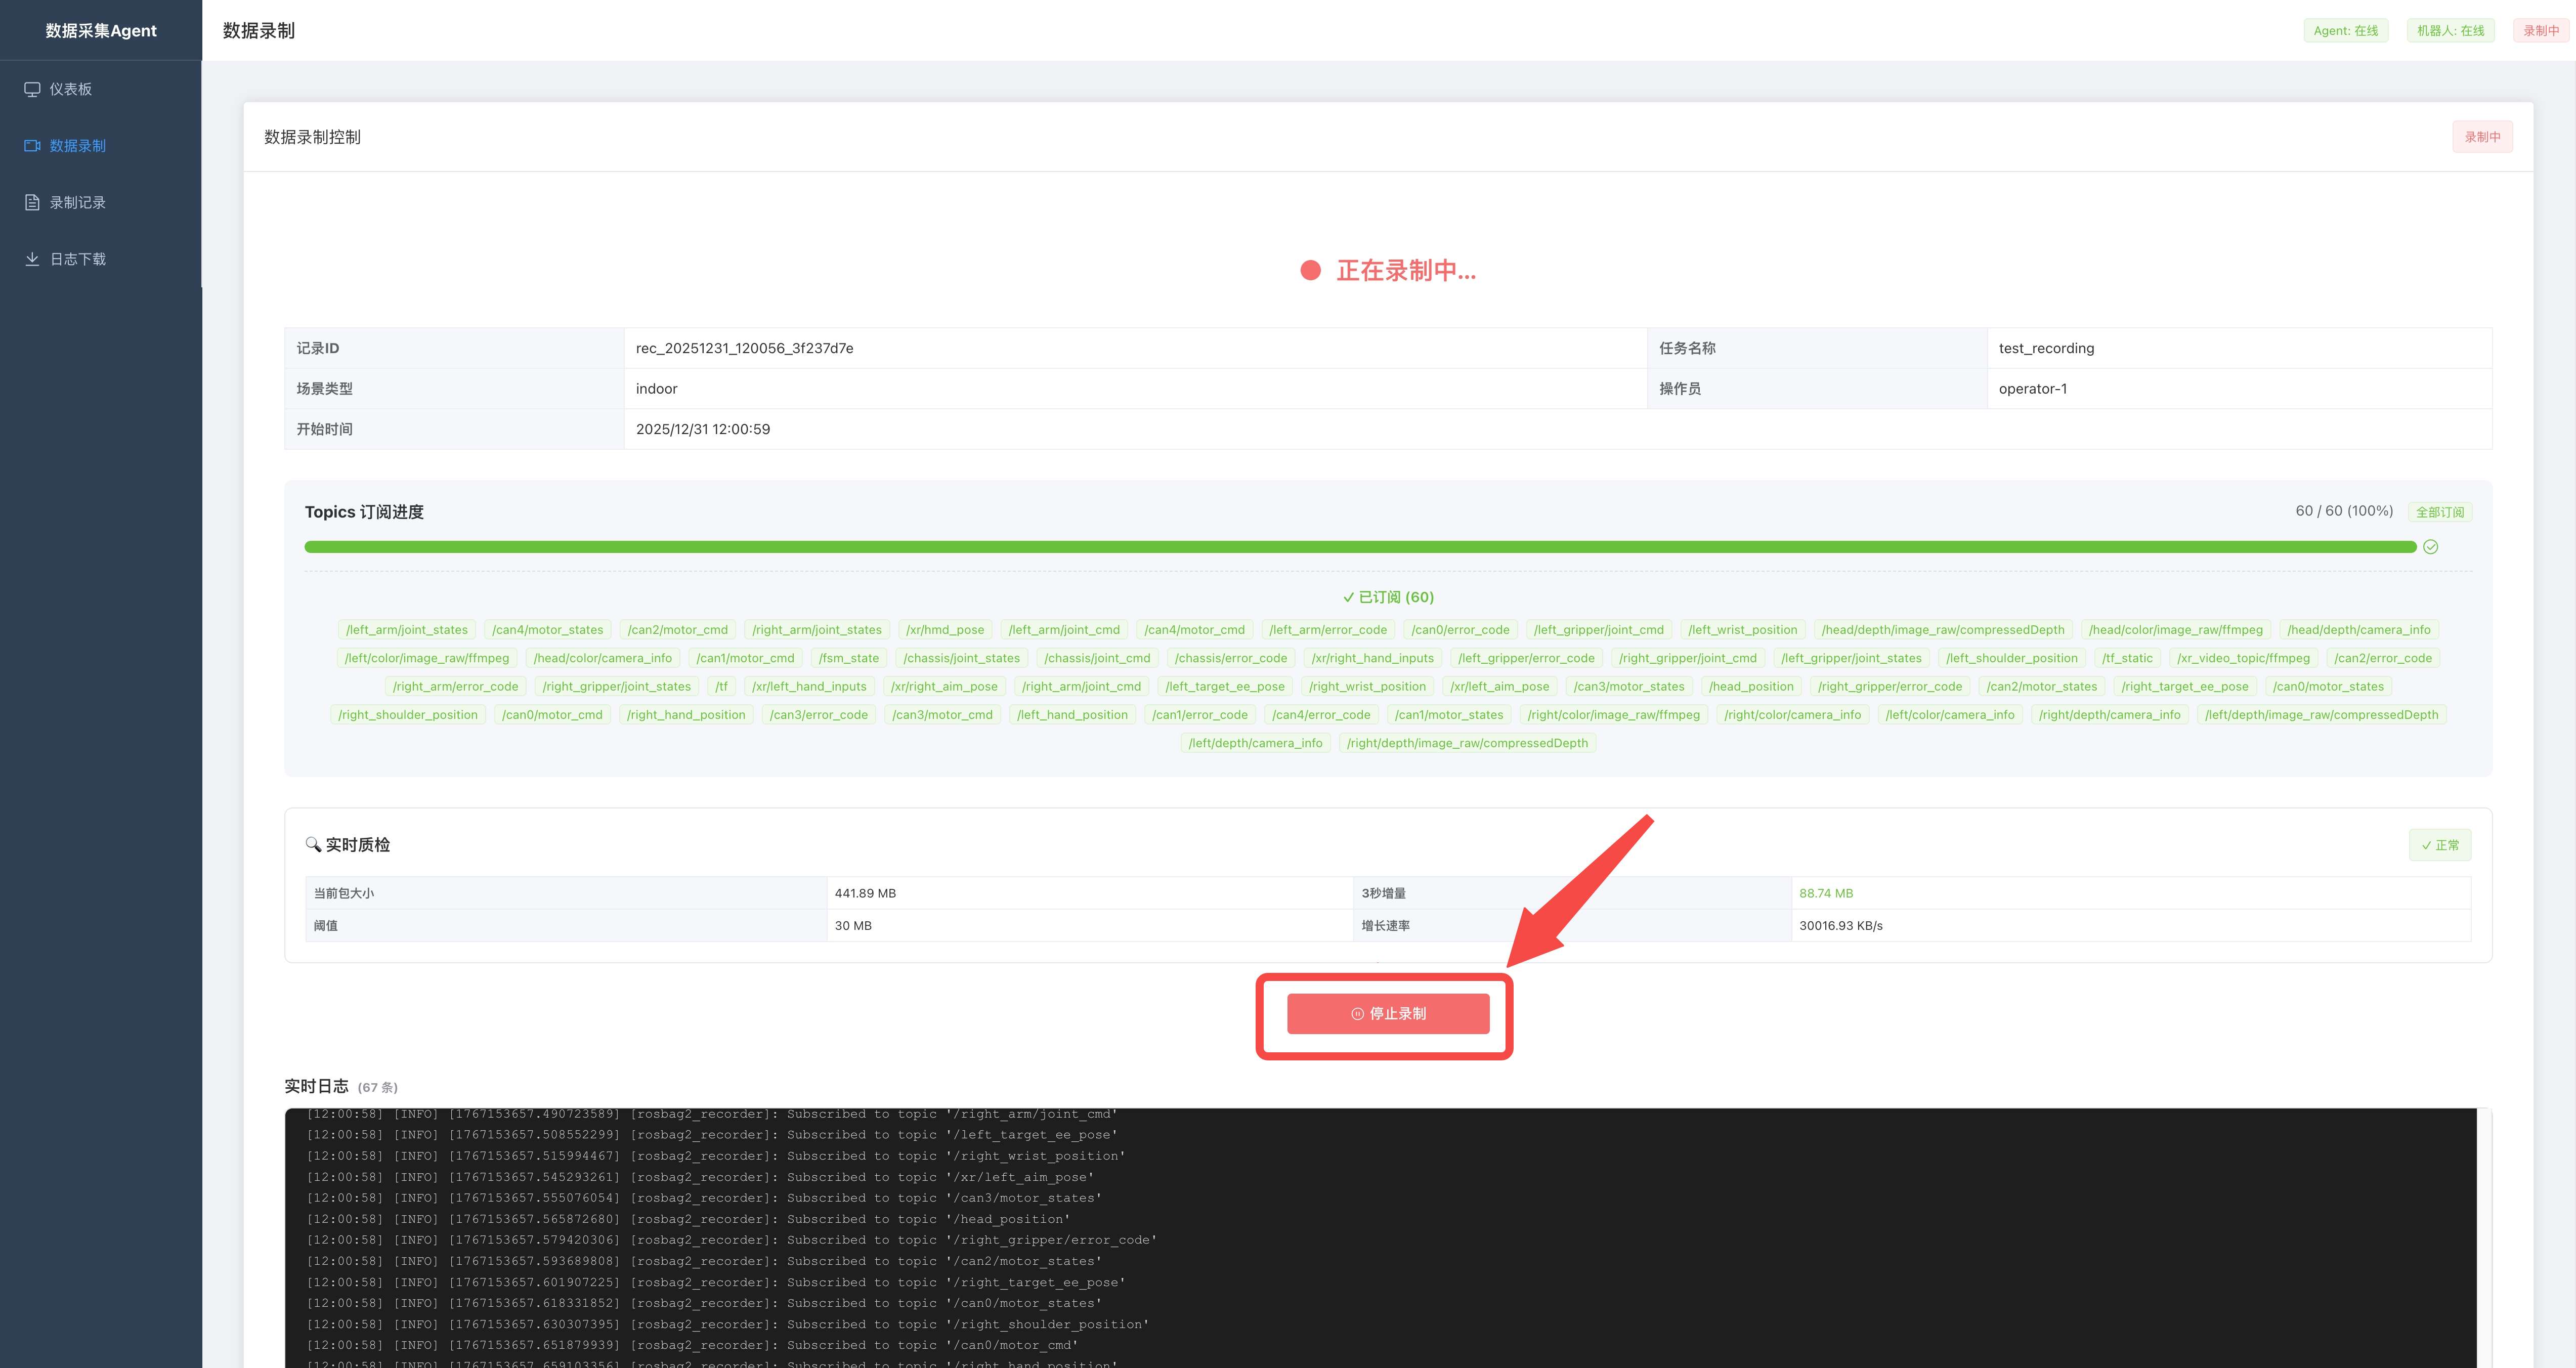2576x1368 pixels.
Task: Click the ✓ 正常 quality status tag
Action: pos(2440,845)
